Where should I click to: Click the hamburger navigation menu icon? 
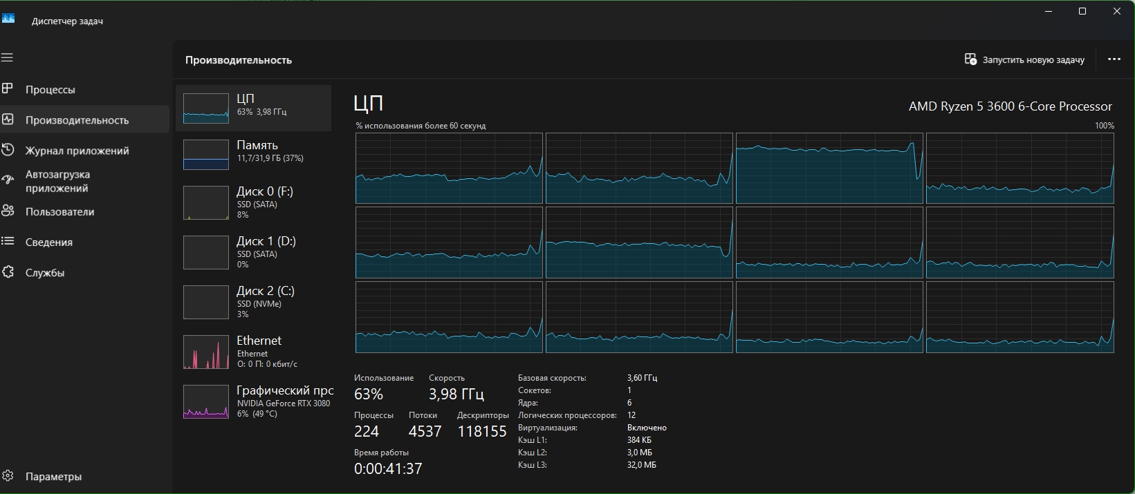click(x=8, y=57)
